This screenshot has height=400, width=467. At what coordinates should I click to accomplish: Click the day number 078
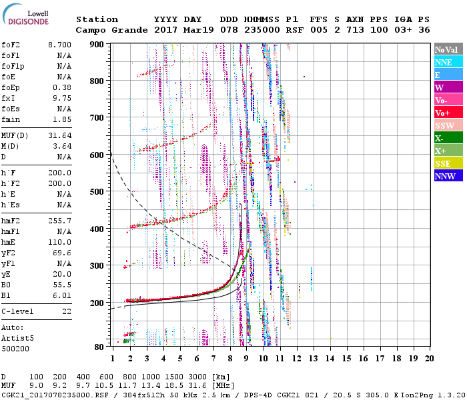pos(229,30)
